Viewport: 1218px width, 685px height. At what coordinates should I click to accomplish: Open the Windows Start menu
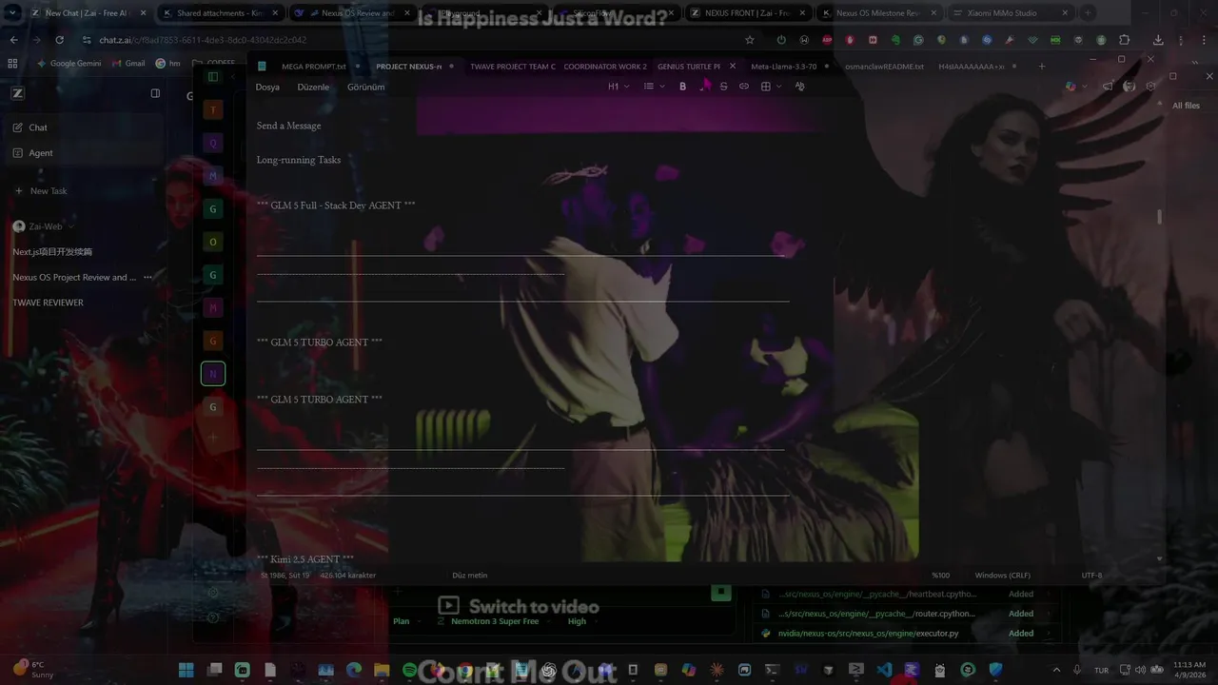click(x=187, y=670)
